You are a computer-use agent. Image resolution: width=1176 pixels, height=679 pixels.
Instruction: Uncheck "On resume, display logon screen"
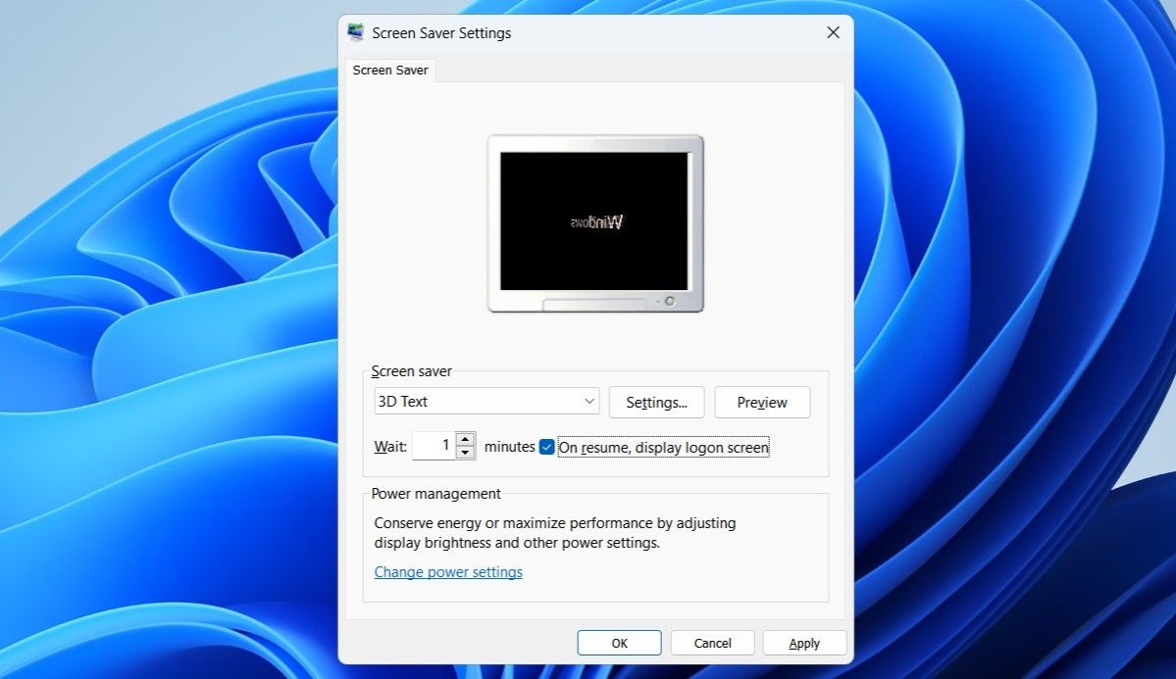(x=546, y=447)
